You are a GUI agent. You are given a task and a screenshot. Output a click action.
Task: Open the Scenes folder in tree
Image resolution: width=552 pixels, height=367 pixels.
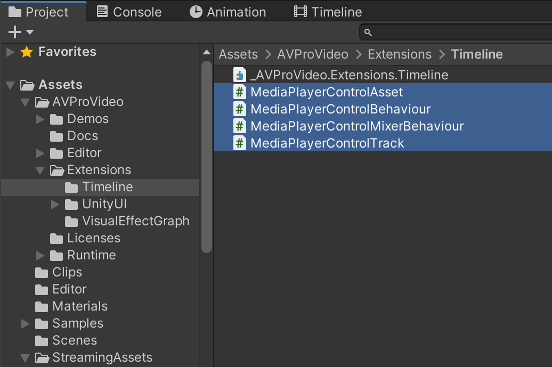75,341
